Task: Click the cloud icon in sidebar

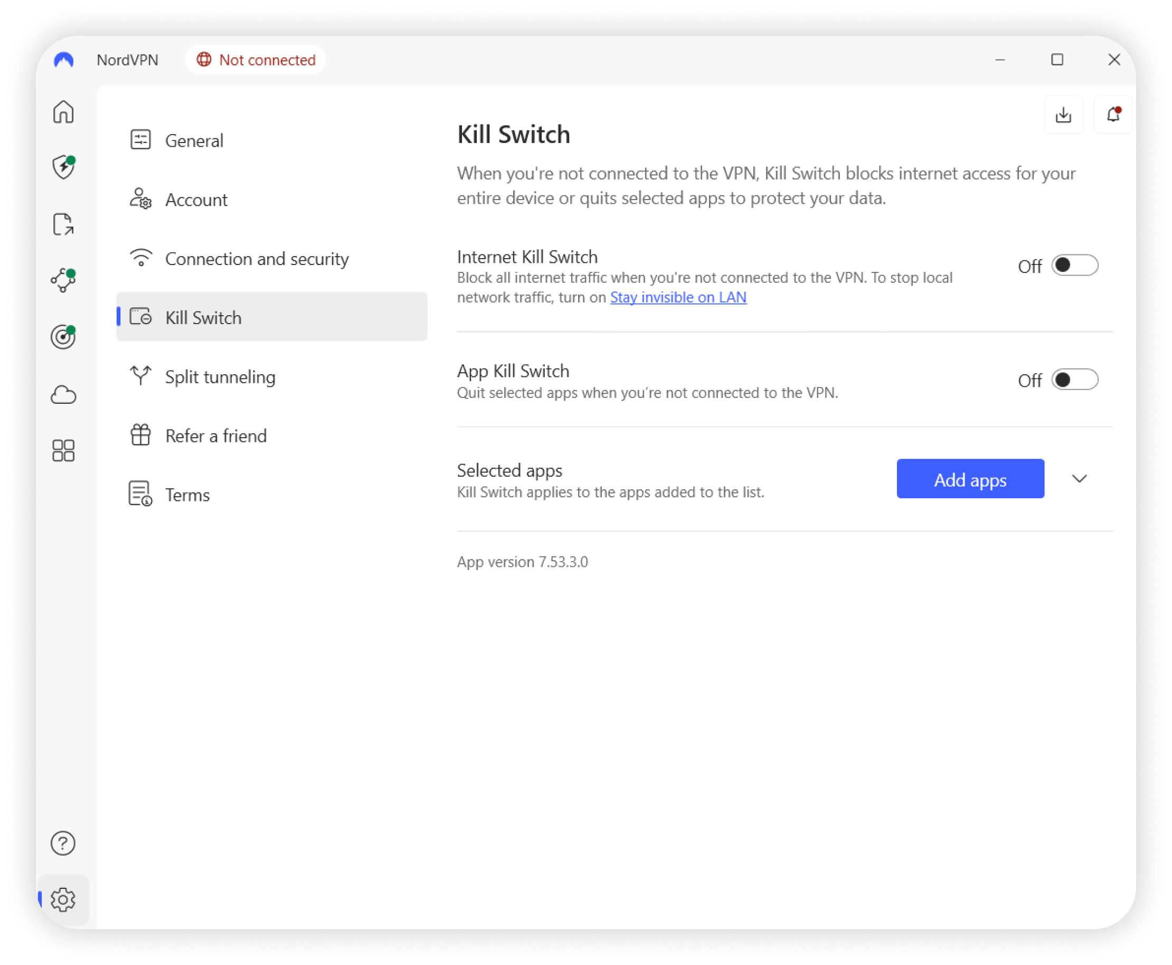Action: click(63, 395)
